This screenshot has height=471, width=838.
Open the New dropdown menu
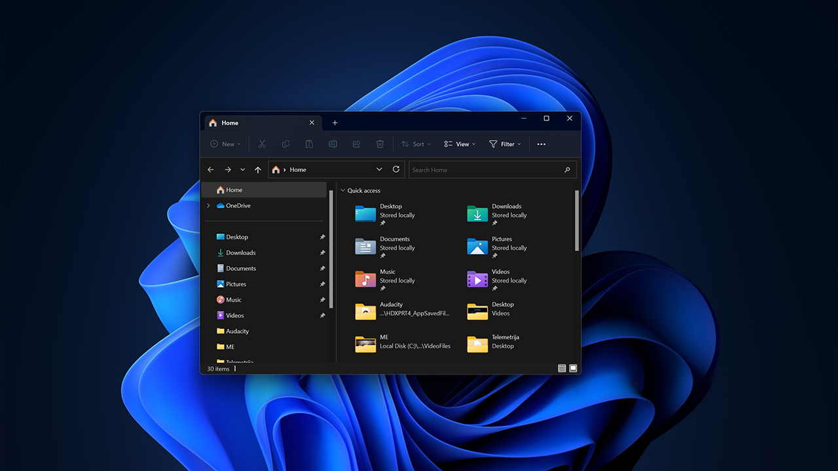[225, 144]
